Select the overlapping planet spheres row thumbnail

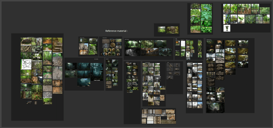(x=104, y=54)
